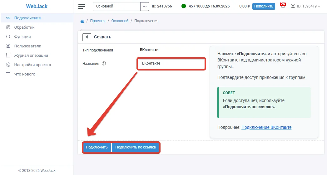Click the Подключить по ссылке button
327x175 pixels.
(x=136, y=147)
